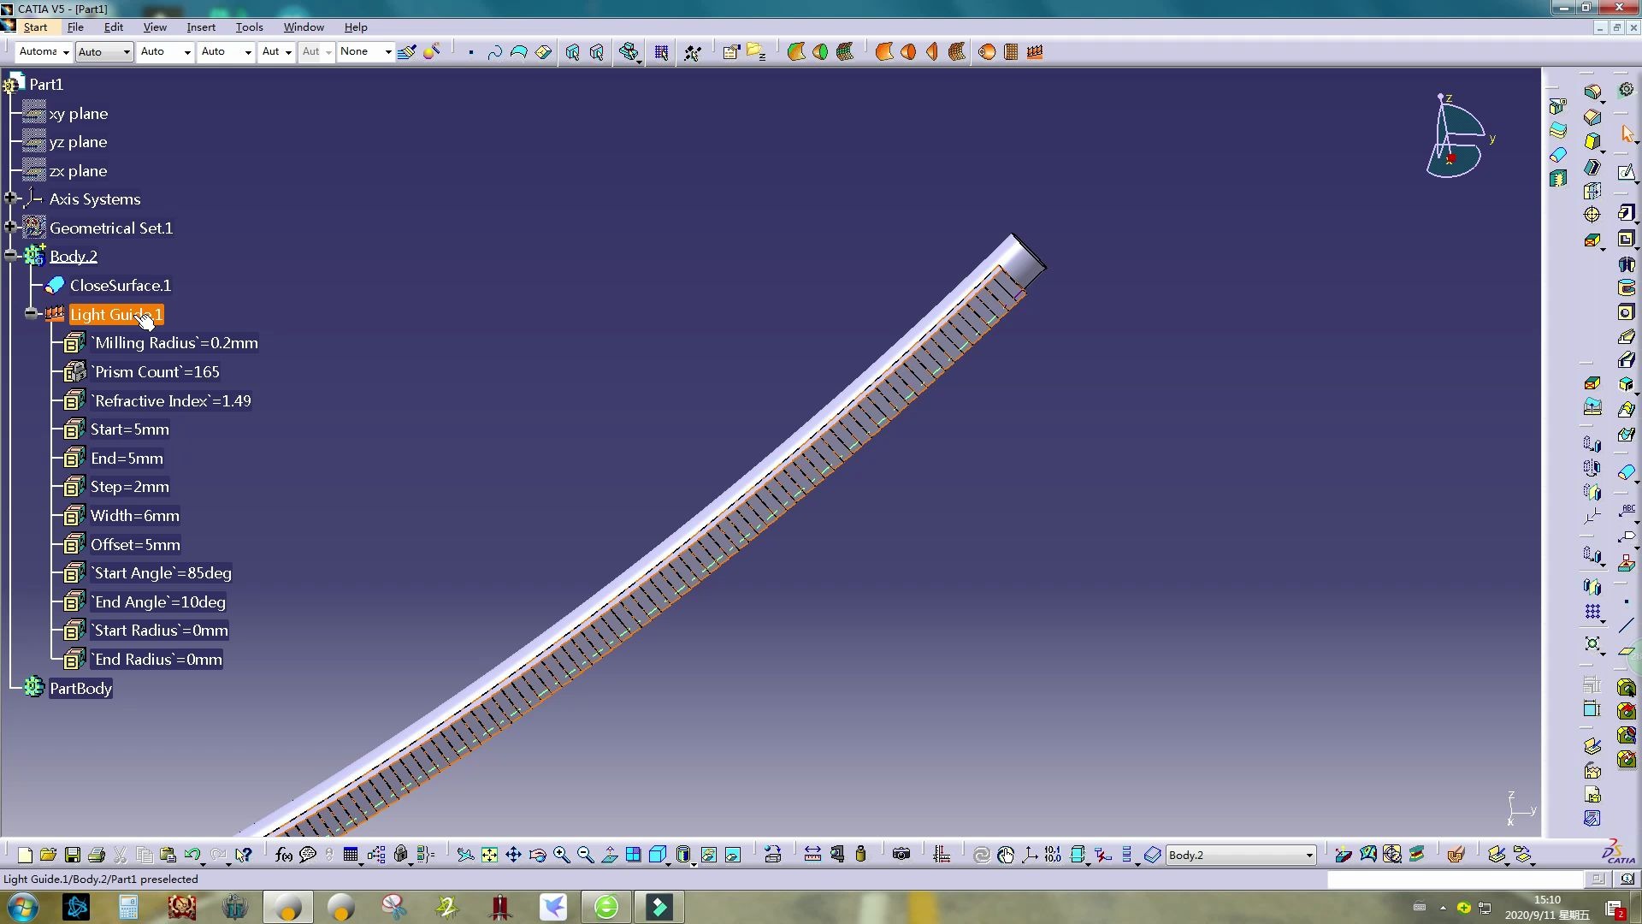Print using the printer icon
Screen dimensions: 1642x924
click(x=97, y=855)
